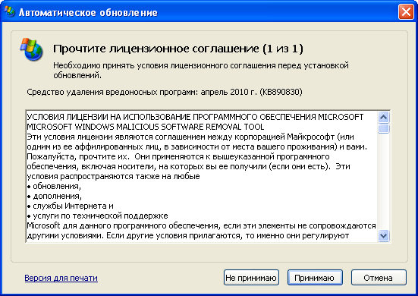Click the scroll-down arrow of license text
The width and height of the screenshot is (418, 296).
[x=383, y=236]
